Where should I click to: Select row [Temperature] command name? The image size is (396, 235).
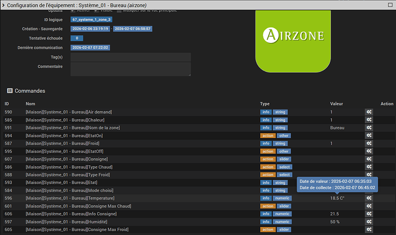point(70,198)
